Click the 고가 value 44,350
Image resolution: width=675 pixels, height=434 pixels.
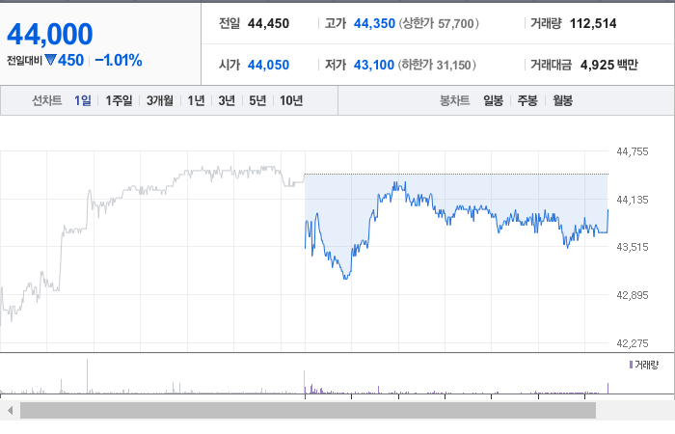374,24
